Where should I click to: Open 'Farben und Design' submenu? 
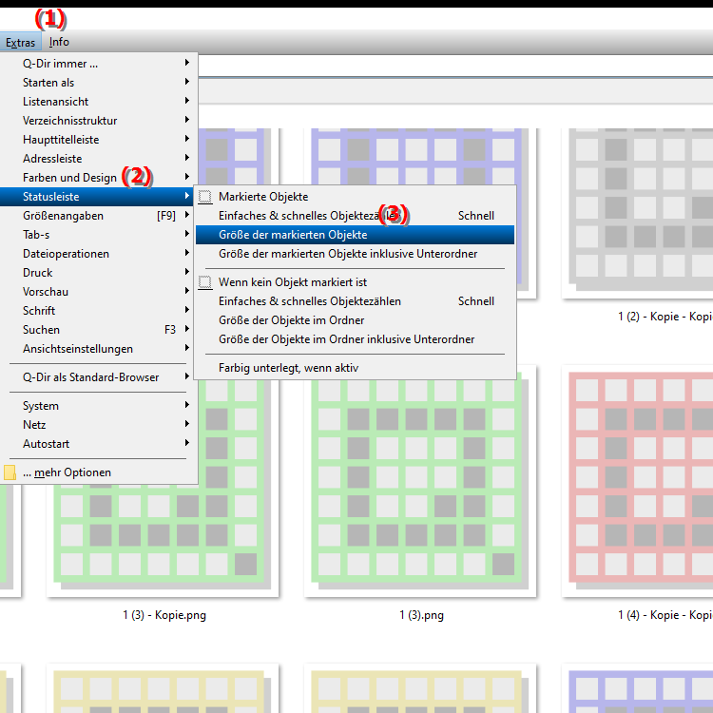pos(99,178)
